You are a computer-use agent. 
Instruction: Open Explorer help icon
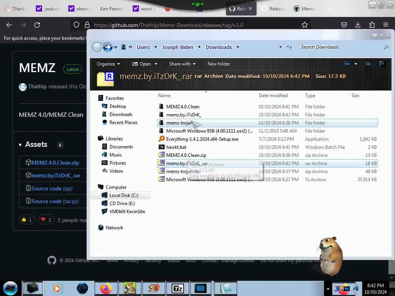pos(382,64)
